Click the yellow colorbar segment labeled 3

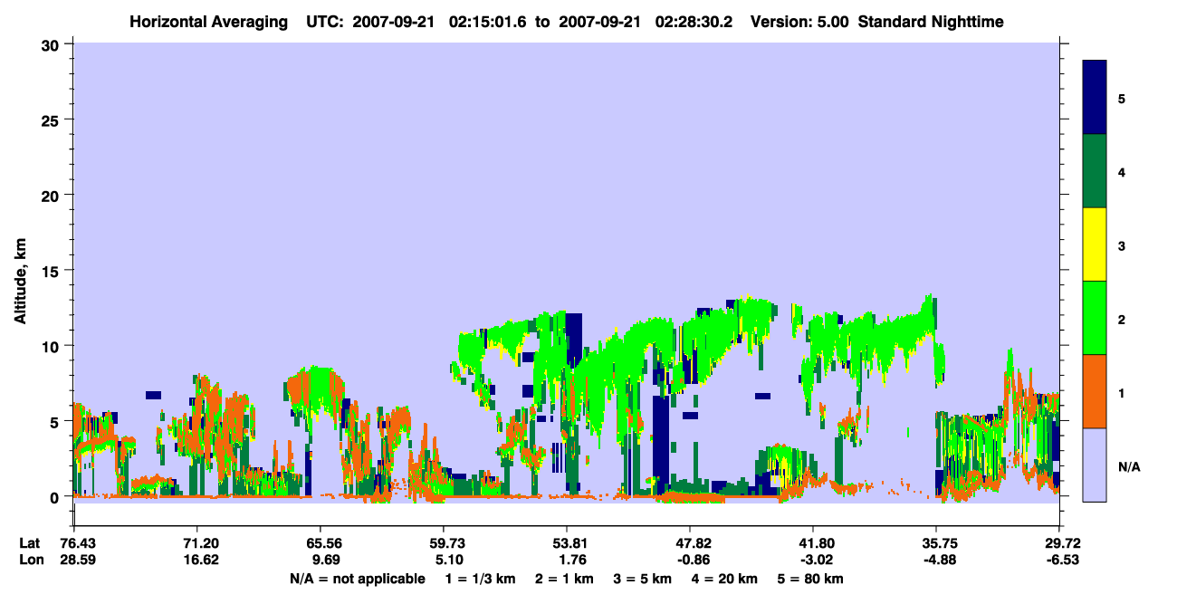[x=1095, y=244]
